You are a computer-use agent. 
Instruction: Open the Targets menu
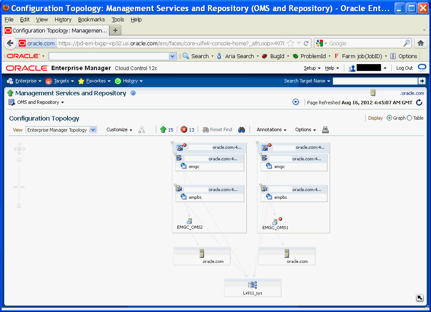[60, 81]
